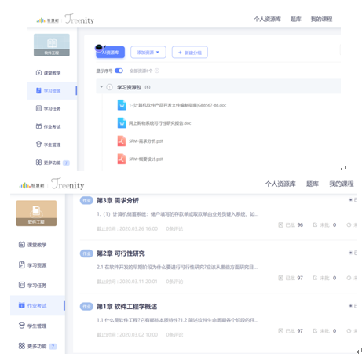
Task: Open 题库 in lower top navigation
Action: (313, 184)
